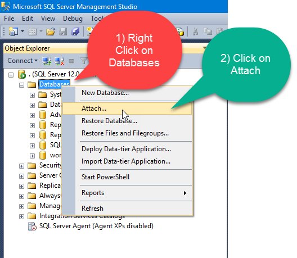Choose New Database... from context menu
Viewport: 297px width, 258px height.
click(127, 93)
